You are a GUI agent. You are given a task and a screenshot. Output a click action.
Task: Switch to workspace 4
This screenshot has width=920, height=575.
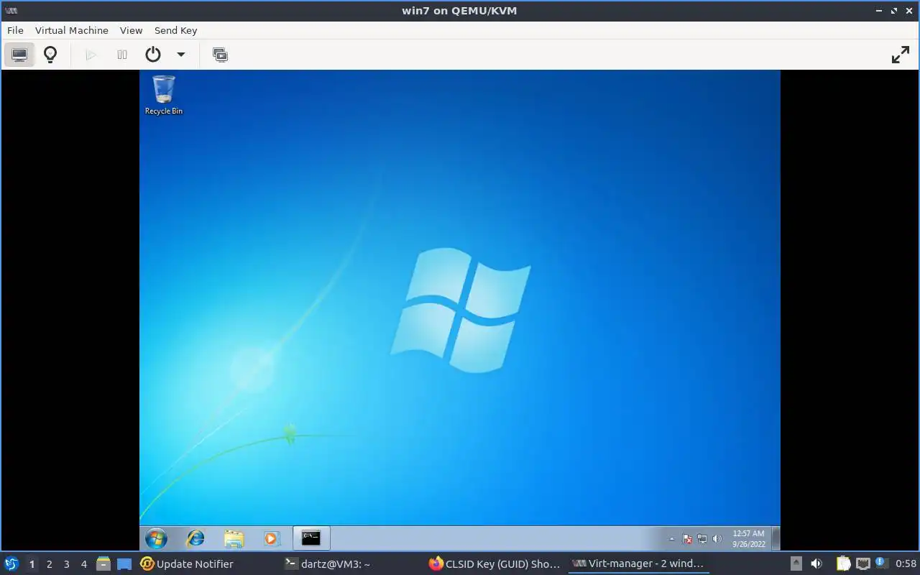[84, 564]
